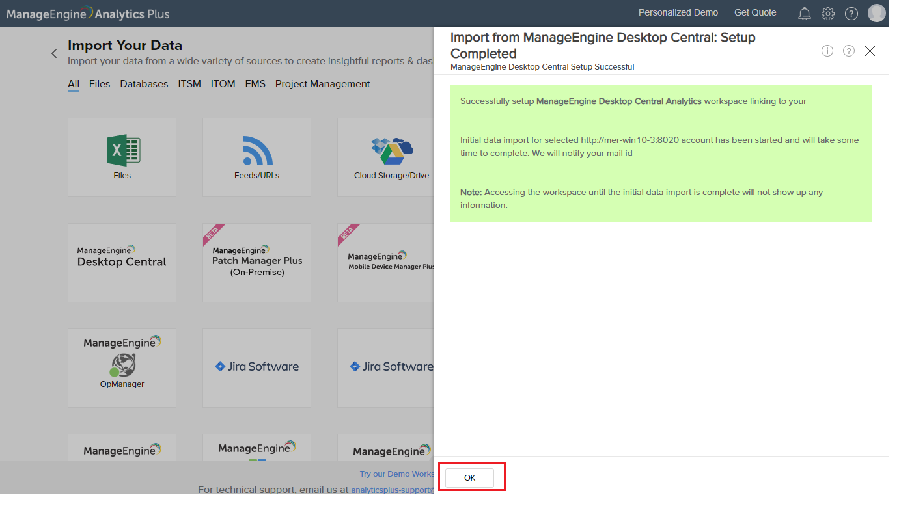899x521 pixels.
Task: Select the Files Excel import tile
Action: point(122,157)
